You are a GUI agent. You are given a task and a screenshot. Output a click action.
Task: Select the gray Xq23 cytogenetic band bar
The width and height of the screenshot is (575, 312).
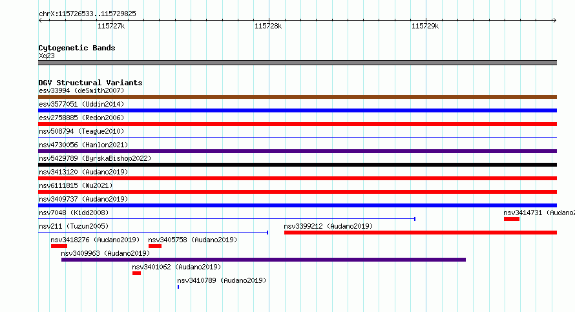click(x=297, y=63)
